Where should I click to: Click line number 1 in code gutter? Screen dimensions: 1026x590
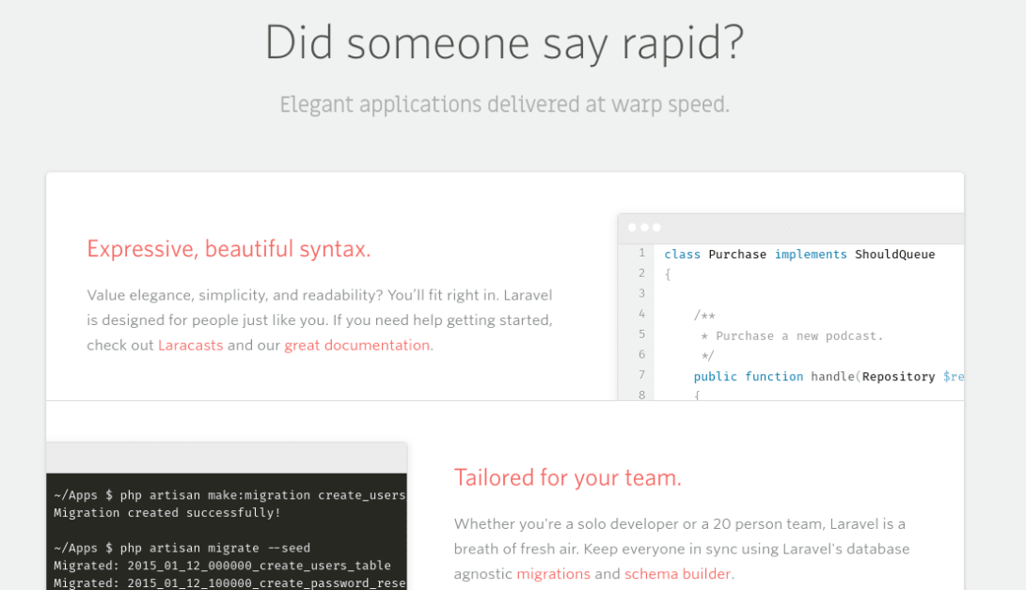pos(642,253)
